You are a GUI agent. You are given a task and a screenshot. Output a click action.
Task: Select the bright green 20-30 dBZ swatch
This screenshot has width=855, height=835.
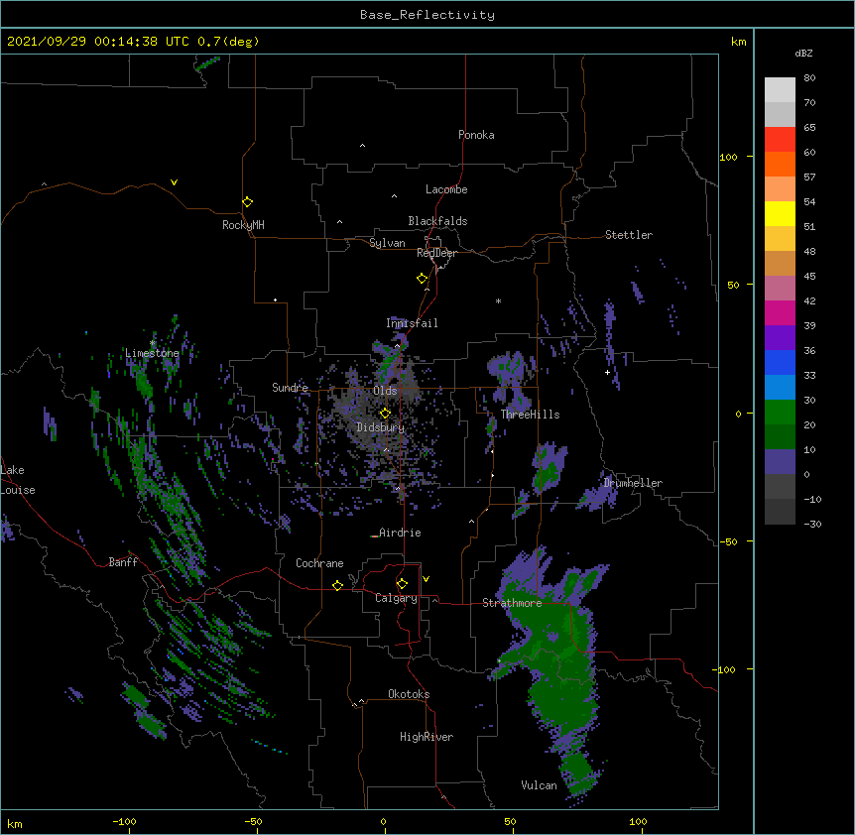point(780,413)
